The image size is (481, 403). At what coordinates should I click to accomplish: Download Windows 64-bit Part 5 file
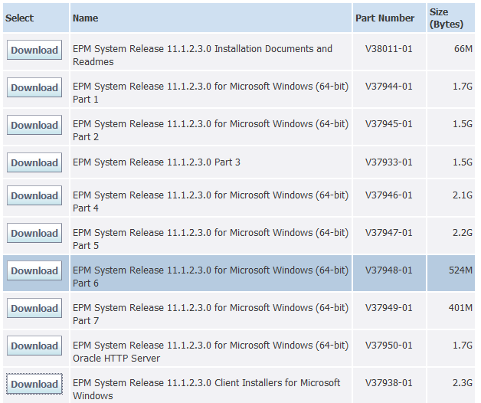(34, 233)
